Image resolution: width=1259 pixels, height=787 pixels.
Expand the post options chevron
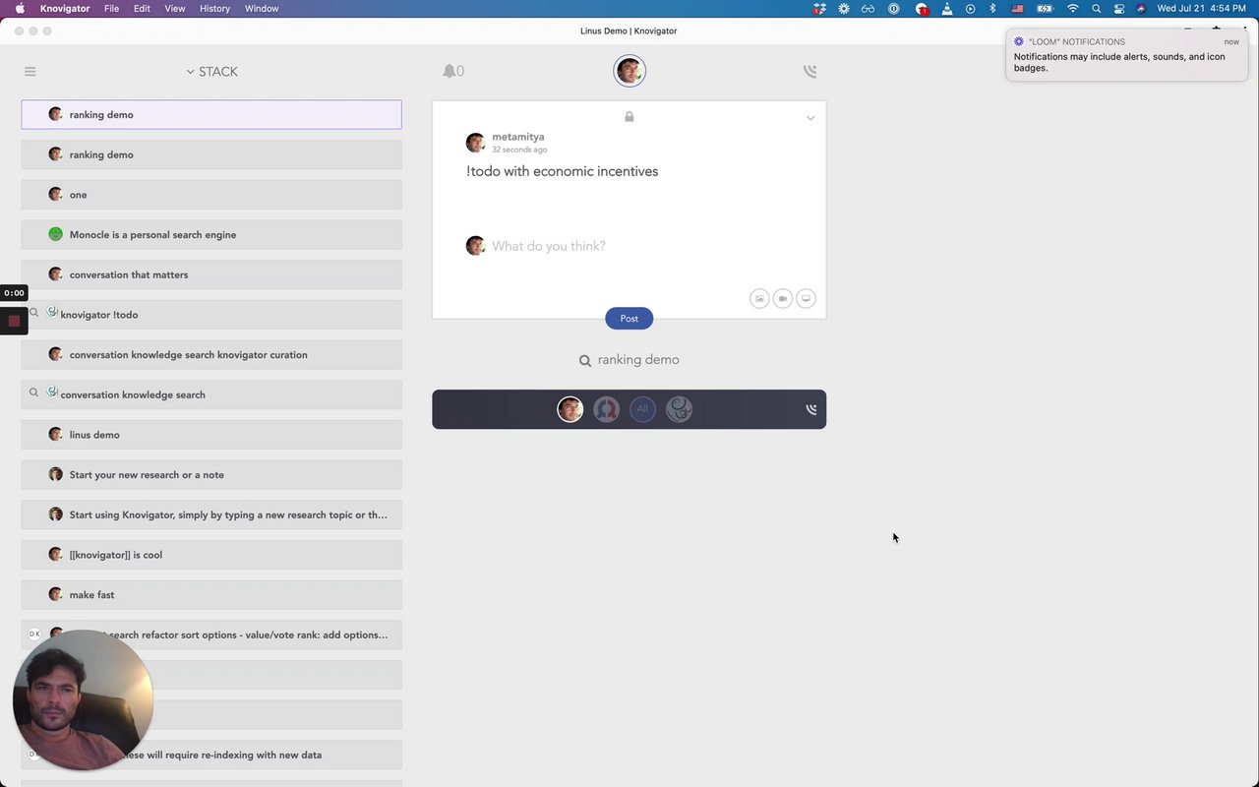coord(810,118)
